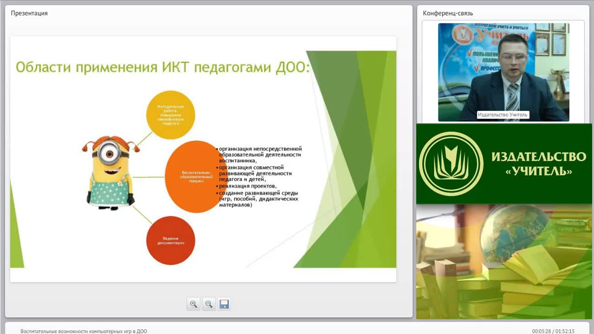
Task: Click bullet text 'реализация проектов'
Action: (x=247, y=186)
